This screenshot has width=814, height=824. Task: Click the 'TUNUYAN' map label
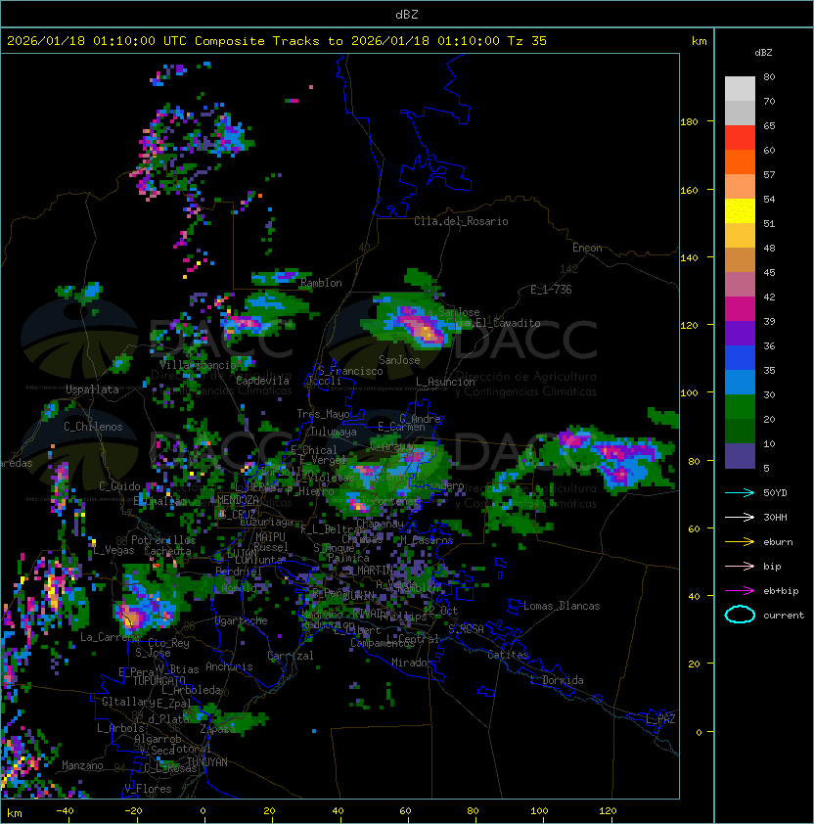[207, 762]
